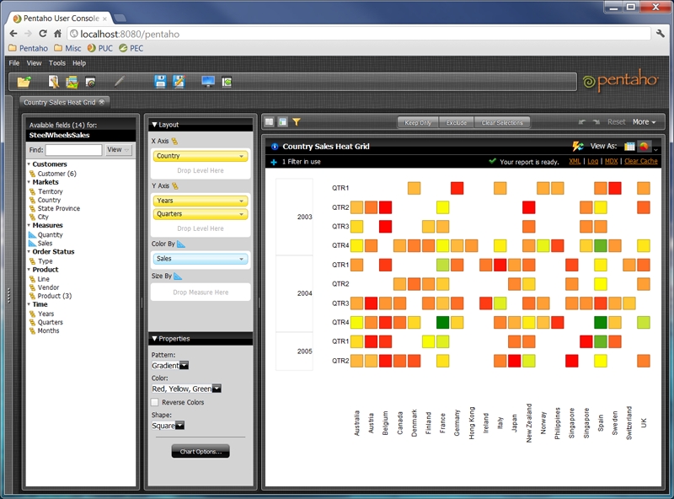
Task: Open the View dropdown beside Find
Action: (119, 150)
